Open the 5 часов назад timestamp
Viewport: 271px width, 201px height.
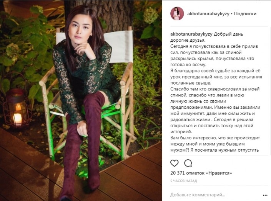click(183, 181)
